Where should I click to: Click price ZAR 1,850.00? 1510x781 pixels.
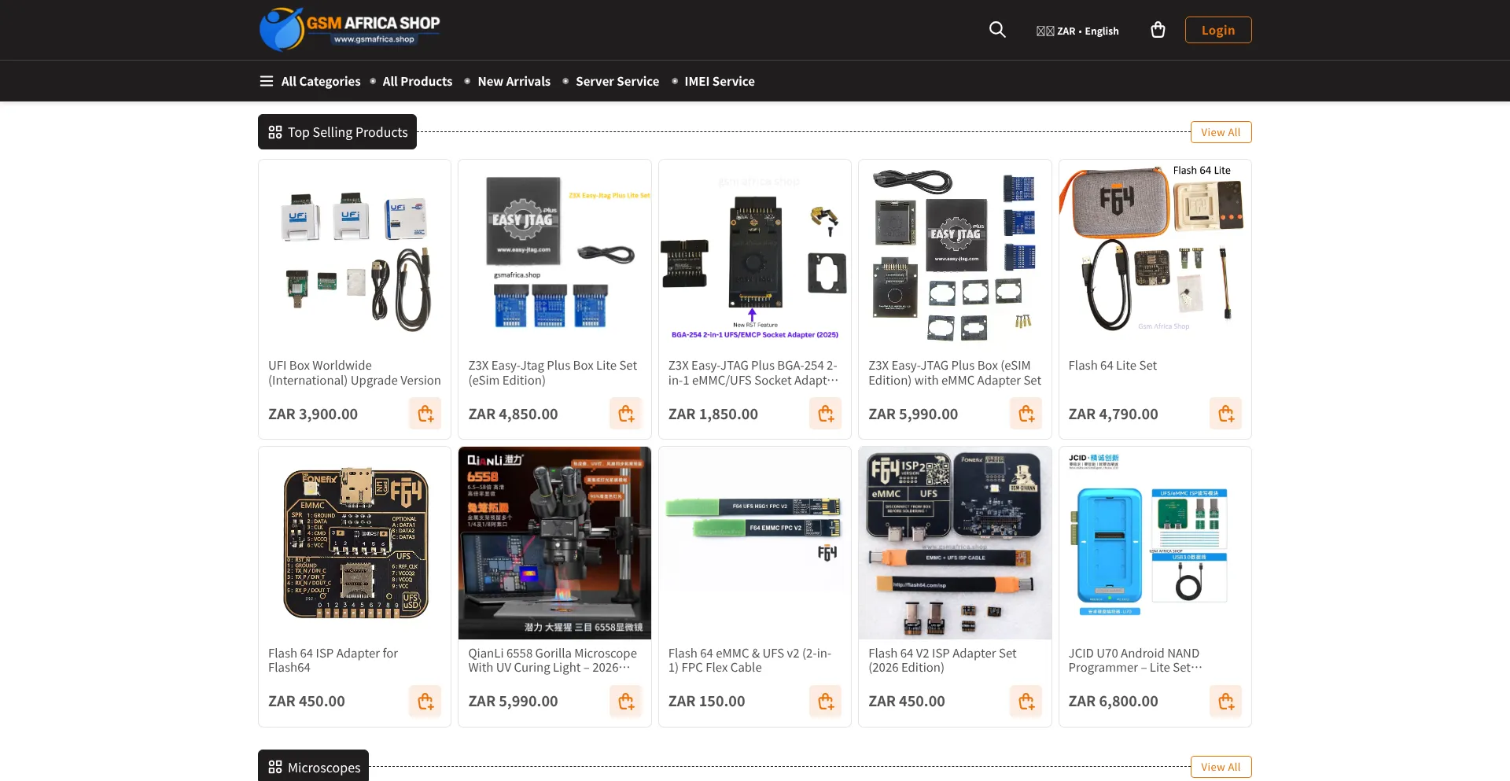(713, 414)
